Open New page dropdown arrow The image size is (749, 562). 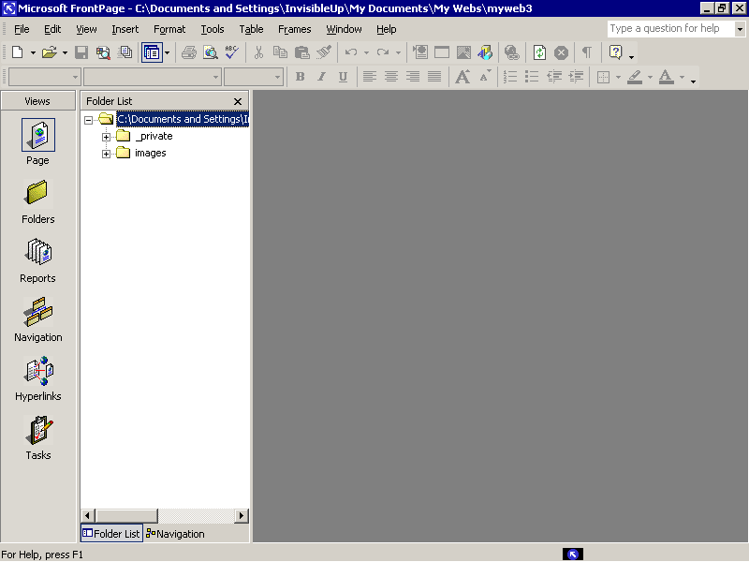coord(33,52)
